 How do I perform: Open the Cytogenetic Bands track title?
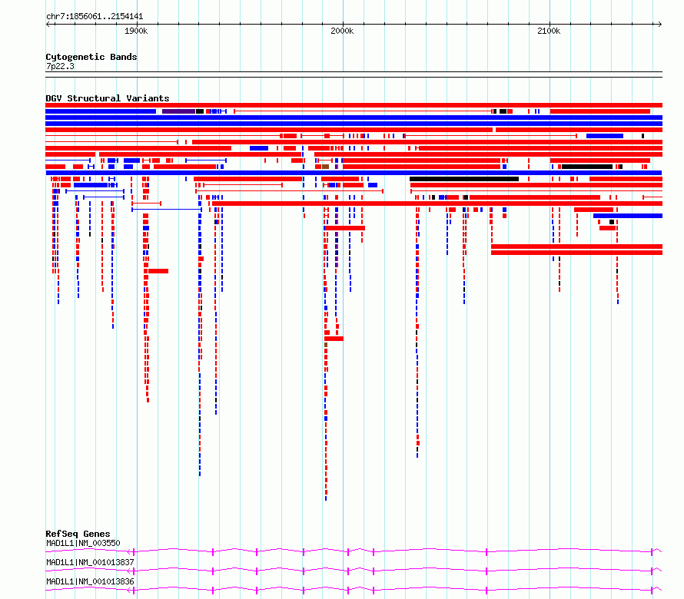[91, 57]
